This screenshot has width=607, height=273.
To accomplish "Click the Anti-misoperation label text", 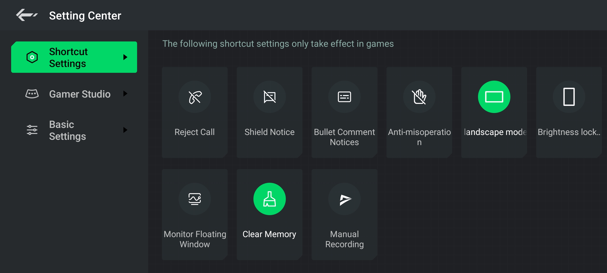I will 419,137.
